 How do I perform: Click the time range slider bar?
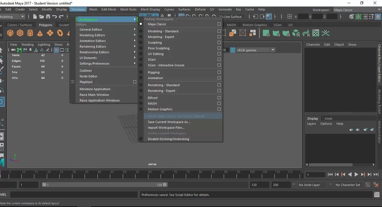[105, 185]
